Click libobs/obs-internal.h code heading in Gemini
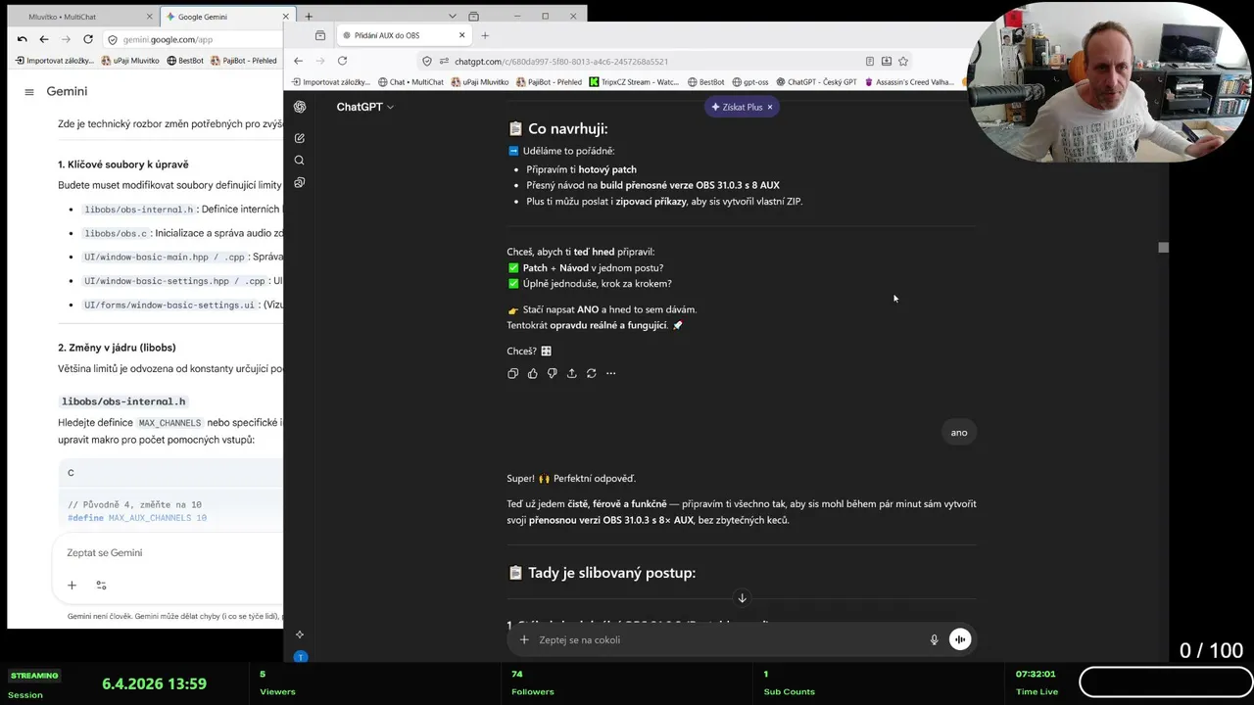 123,401
